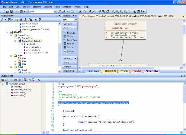Image resolution: width=186 pixels, height=135 pixels.
Task: Select actionCreate() in the project tree
Action: coord(33,47)
